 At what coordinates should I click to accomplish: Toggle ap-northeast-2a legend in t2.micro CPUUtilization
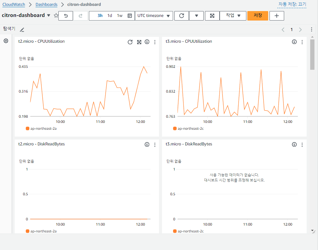tap(41, 128)
